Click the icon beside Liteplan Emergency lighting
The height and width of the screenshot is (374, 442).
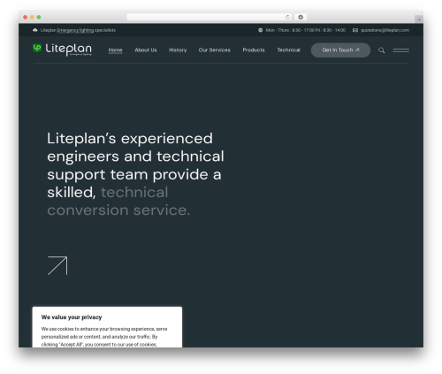tap(35, 30)
